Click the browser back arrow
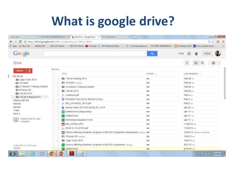Viewport: 226px width, 169px height. pos(11,42)
